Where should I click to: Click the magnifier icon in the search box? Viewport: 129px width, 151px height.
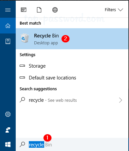[22, 144]
